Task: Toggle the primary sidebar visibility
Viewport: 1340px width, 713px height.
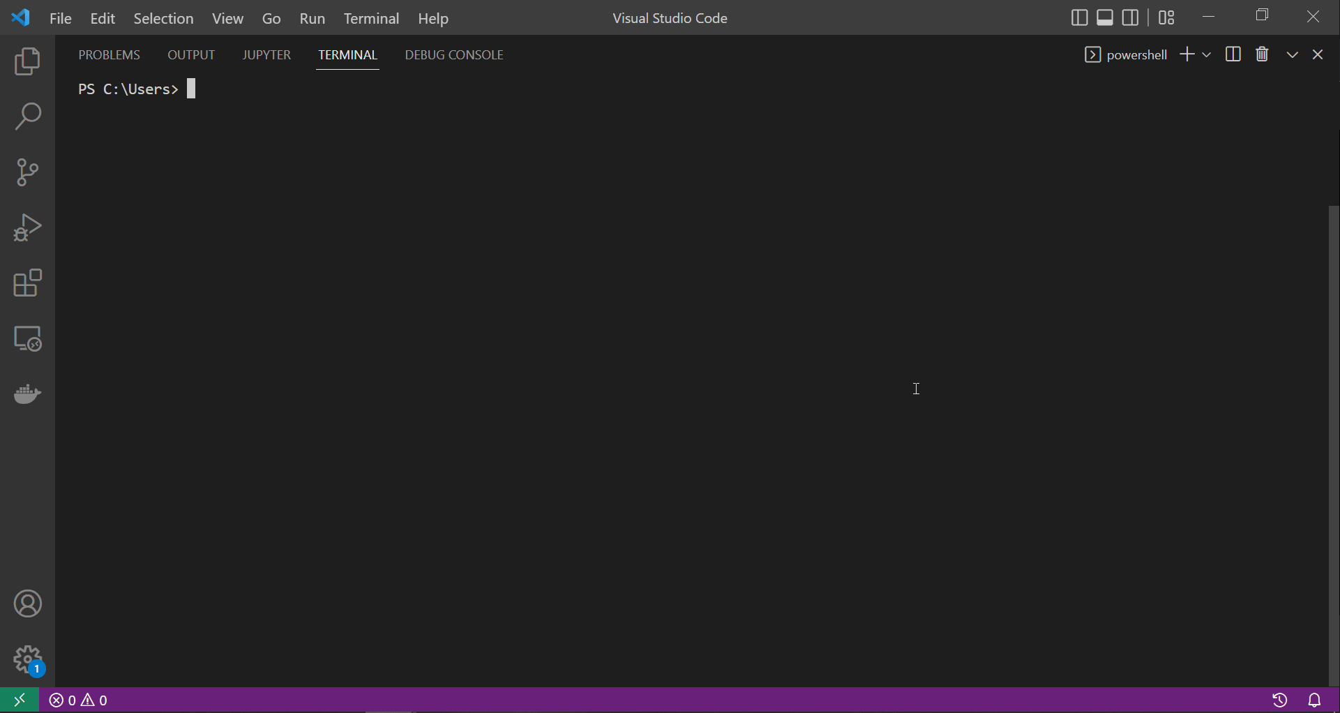Action: pos(1079,17)
